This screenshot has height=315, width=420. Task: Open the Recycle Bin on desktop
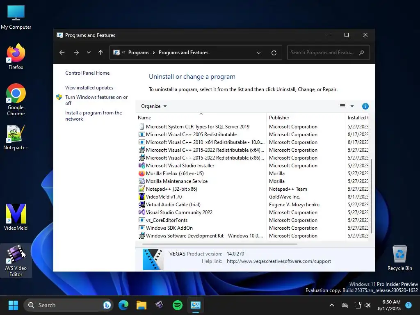(x=399, y=258)
